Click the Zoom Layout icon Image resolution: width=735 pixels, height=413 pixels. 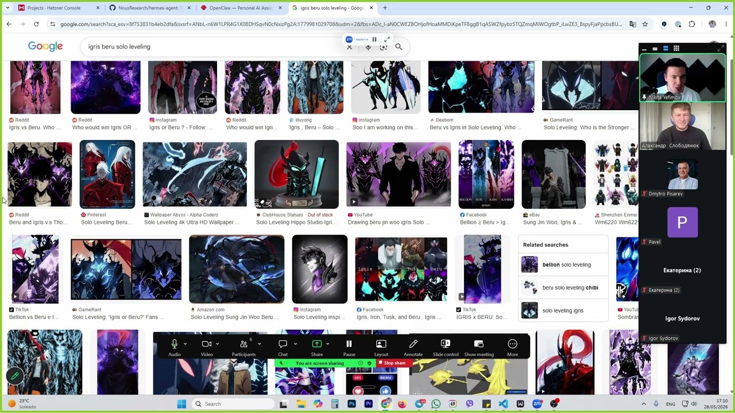tap(381, 348)
